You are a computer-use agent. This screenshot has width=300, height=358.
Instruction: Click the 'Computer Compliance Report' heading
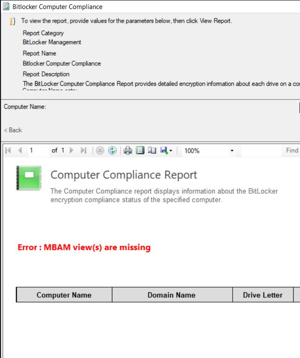(x=124, y=175)
